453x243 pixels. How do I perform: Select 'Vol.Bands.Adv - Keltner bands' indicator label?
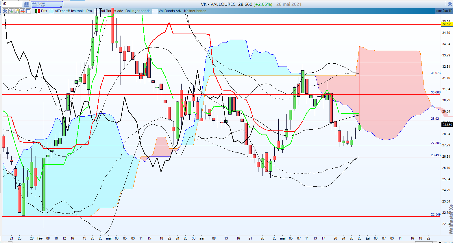(x=183, y=11)
